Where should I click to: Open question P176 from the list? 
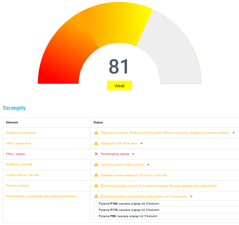(x=129, y=210)
